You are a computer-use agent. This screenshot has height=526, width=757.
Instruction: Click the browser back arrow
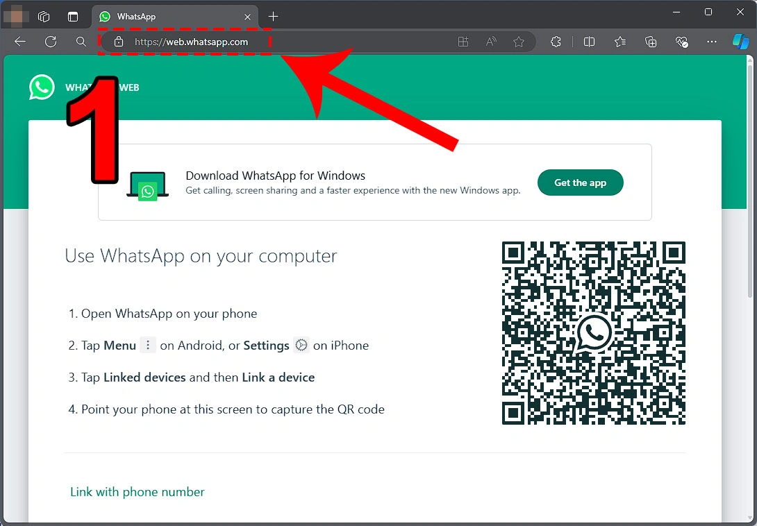[x=20, y=42]
